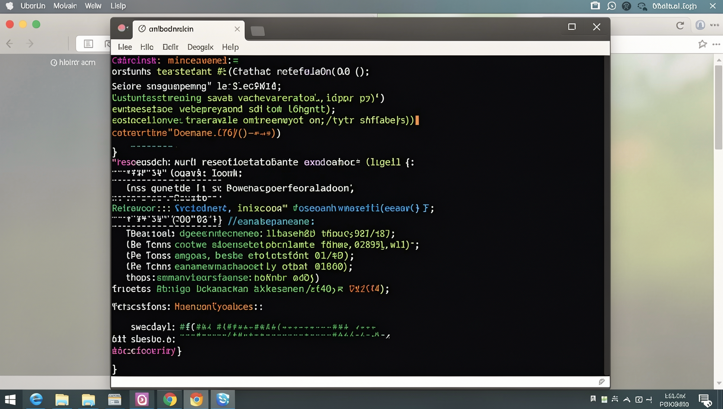Open the more menu beside the star icon
The height and width of the screenshot is (409, 723).
(716, 44)
